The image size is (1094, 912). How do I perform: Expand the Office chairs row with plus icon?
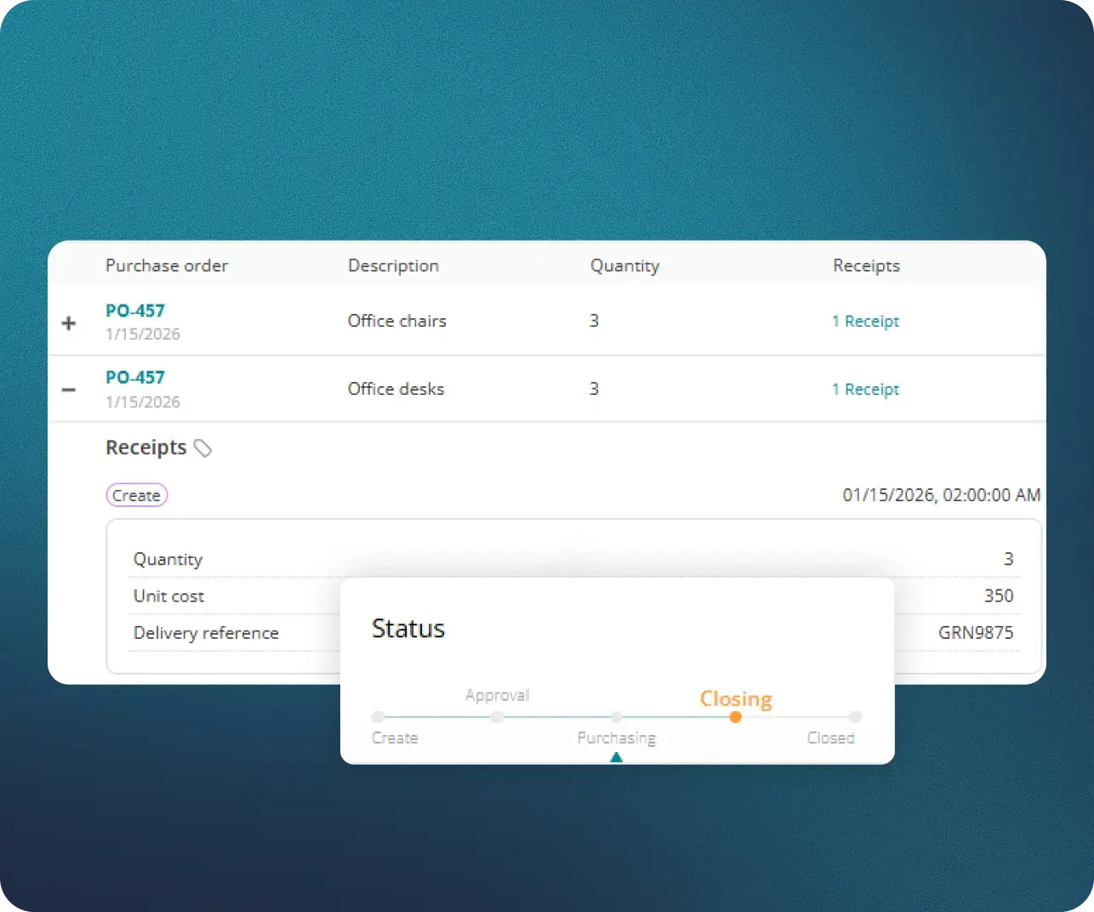point(69,323)
